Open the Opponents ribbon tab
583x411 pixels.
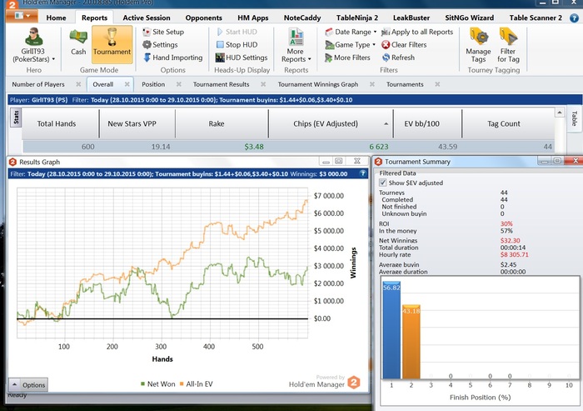click(x=203, y=18)
